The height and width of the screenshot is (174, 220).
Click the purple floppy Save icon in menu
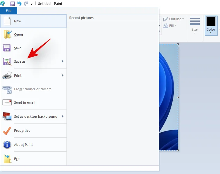point(7,48)
